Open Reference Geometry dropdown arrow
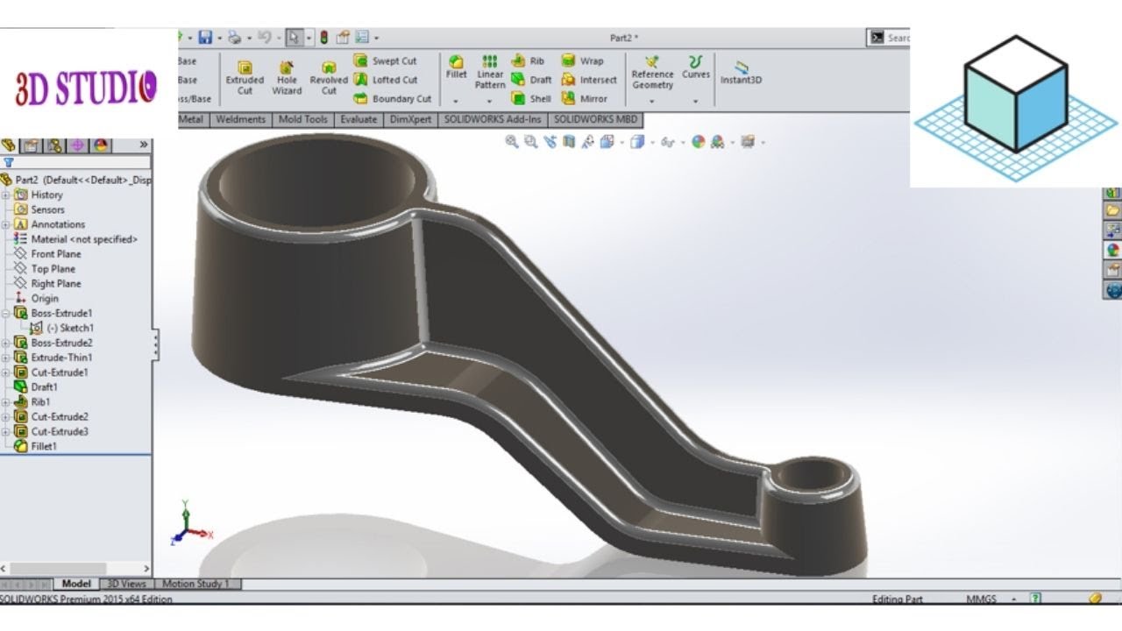1122x631 pixels. (x=652, y=101)
